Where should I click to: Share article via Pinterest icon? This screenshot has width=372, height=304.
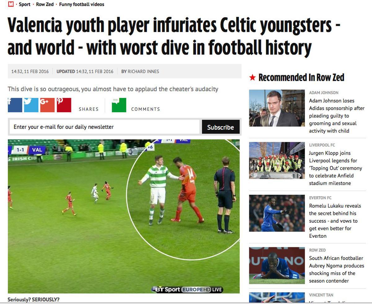tap(64, 105)
